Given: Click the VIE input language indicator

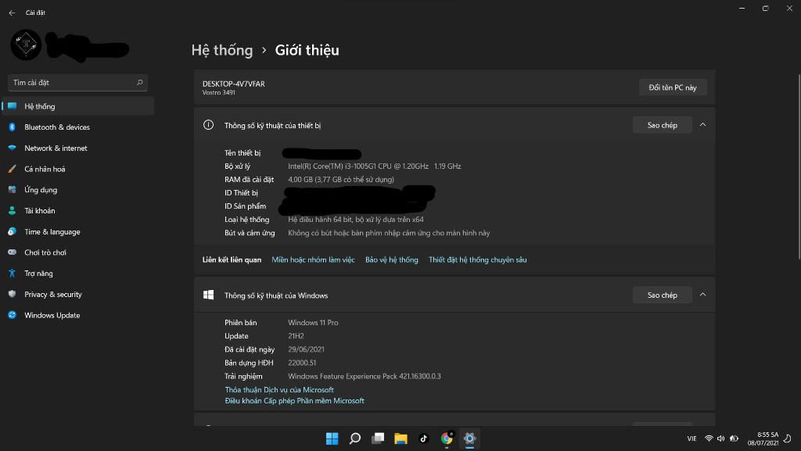Looking at the screenshot, I should [x=691, y=438].
